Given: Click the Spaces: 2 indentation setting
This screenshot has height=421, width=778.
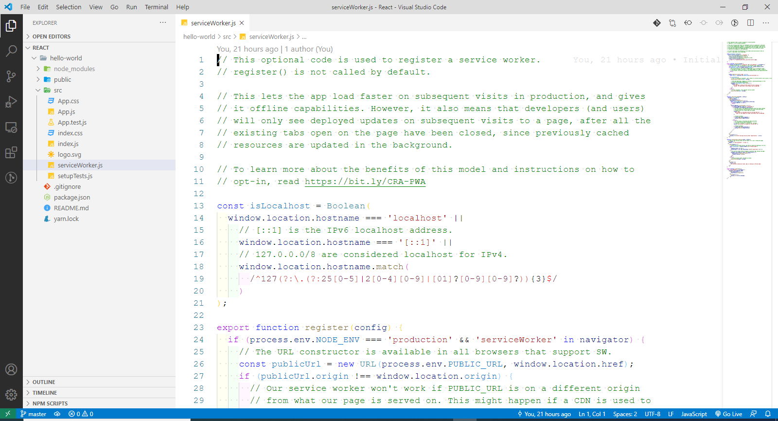Looking at the screenshot, I should pyautogui.click(x=625, y=414).
